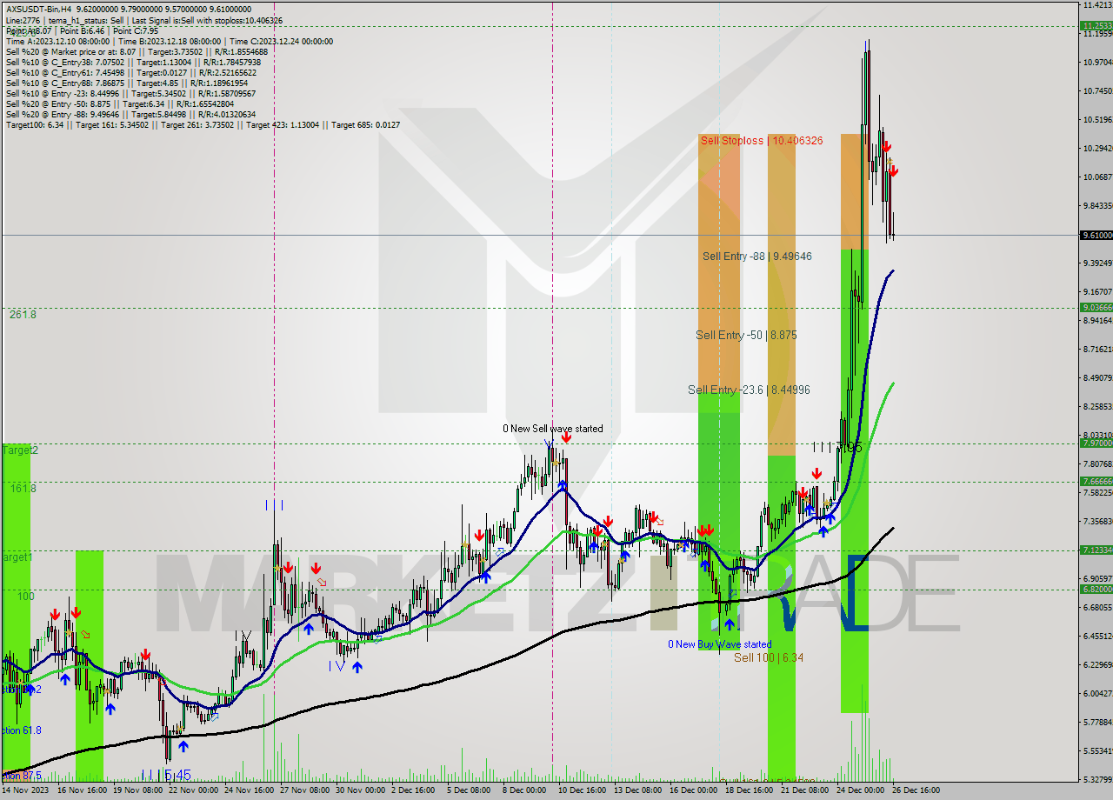The width and height of the screenshot is (1113, 800).
Task: Click the 'Target2' label at left edge
Action: click(20, 450)
